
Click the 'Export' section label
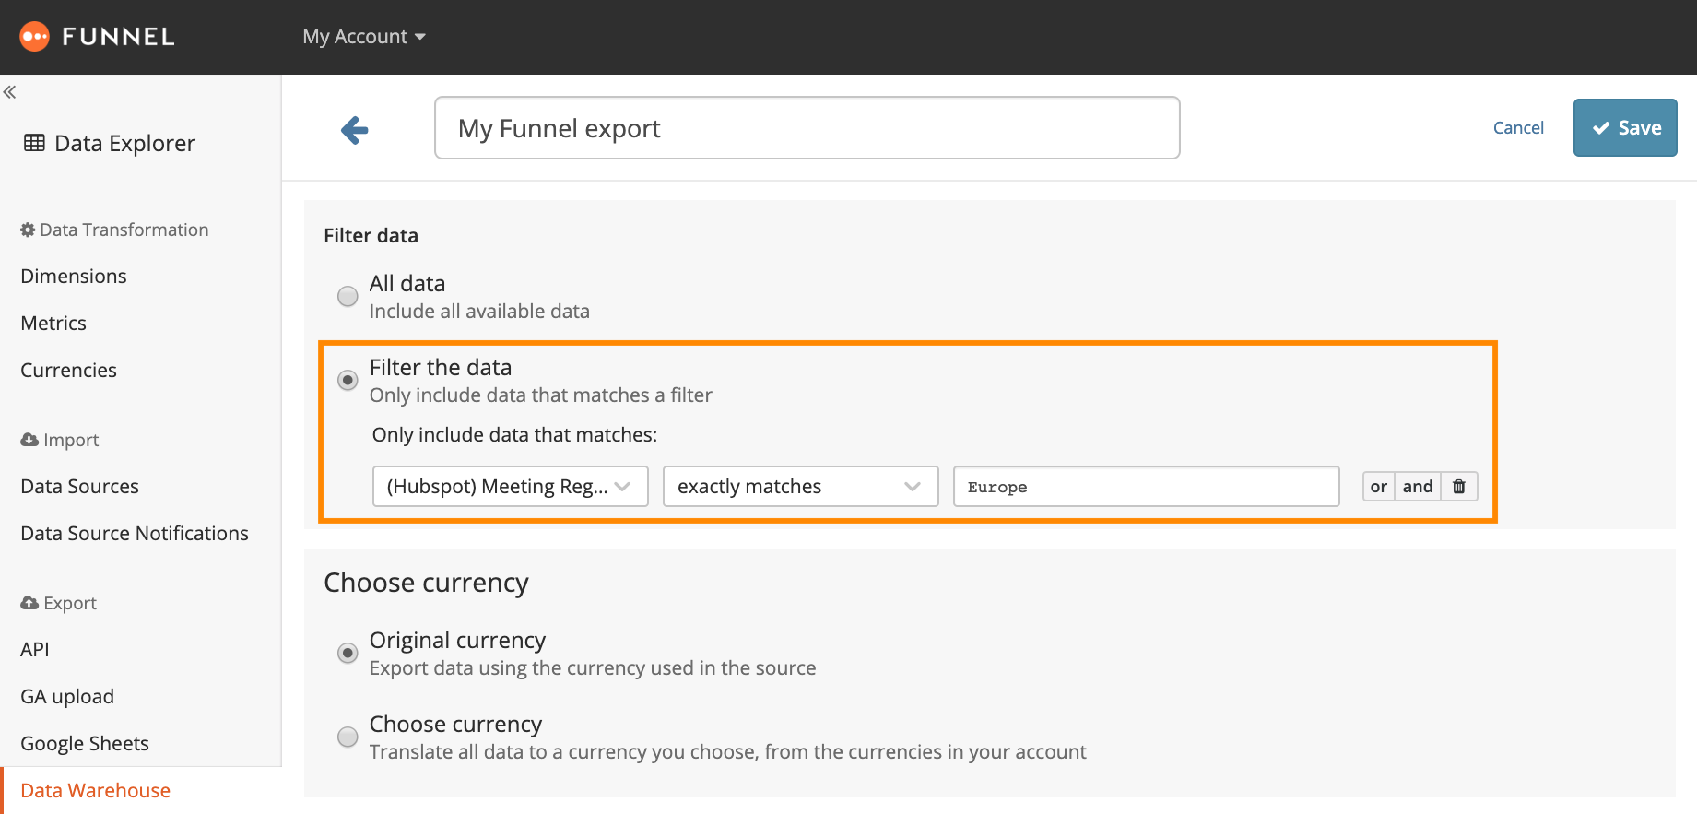coord(70,603)
